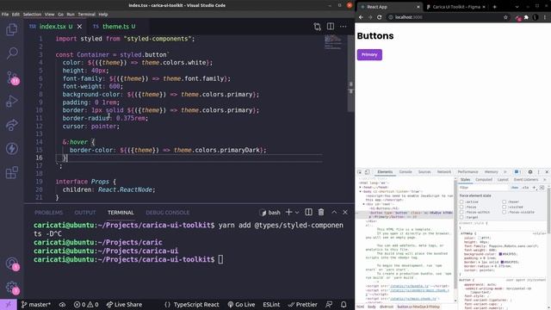The width and height of the screenshot is (551, 310).
Task: Switch to DevTools Console tab
Action: (406, 172)
